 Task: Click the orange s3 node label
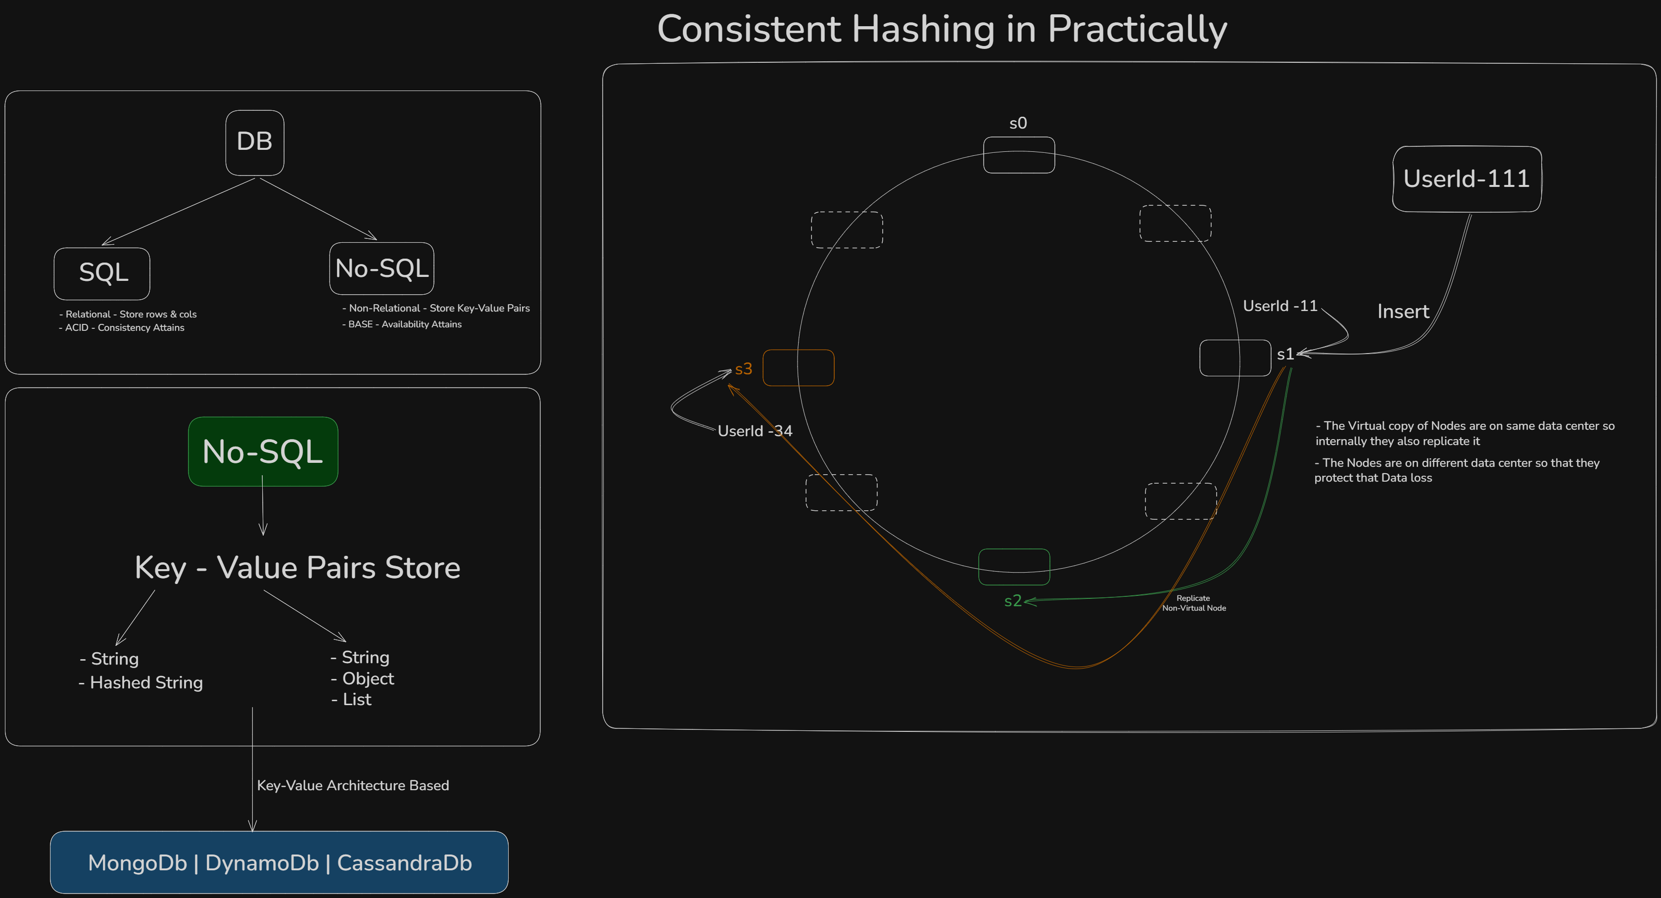pos(744,368)
